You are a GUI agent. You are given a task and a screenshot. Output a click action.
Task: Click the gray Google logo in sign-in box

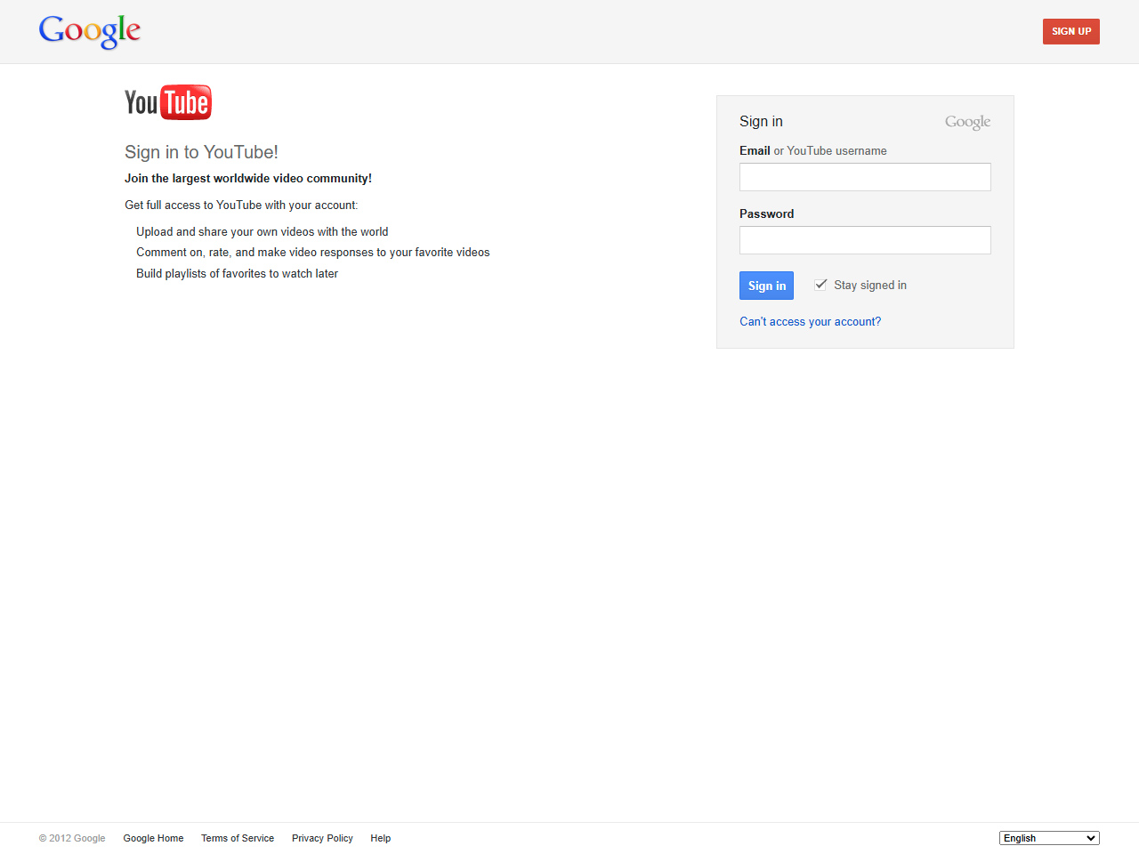(967, 122)
